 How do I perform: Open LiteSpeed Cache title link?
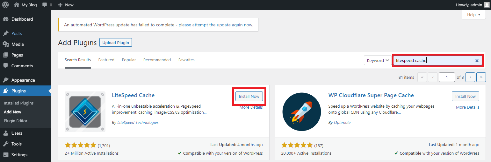tap(133, 95)
